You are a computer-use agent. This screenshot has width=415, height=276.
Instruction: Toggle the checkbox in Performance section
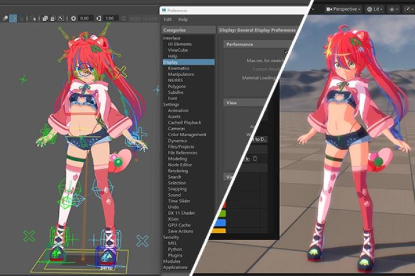(x=286, y=52)
